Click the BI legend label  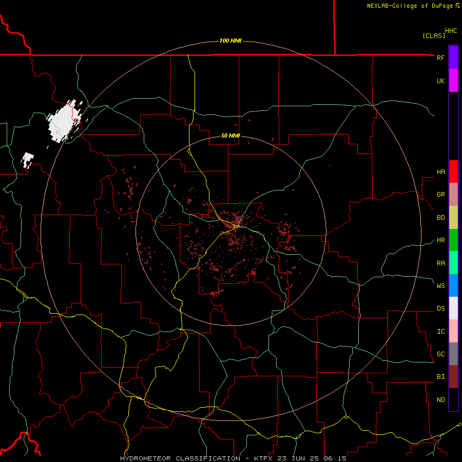440,377
